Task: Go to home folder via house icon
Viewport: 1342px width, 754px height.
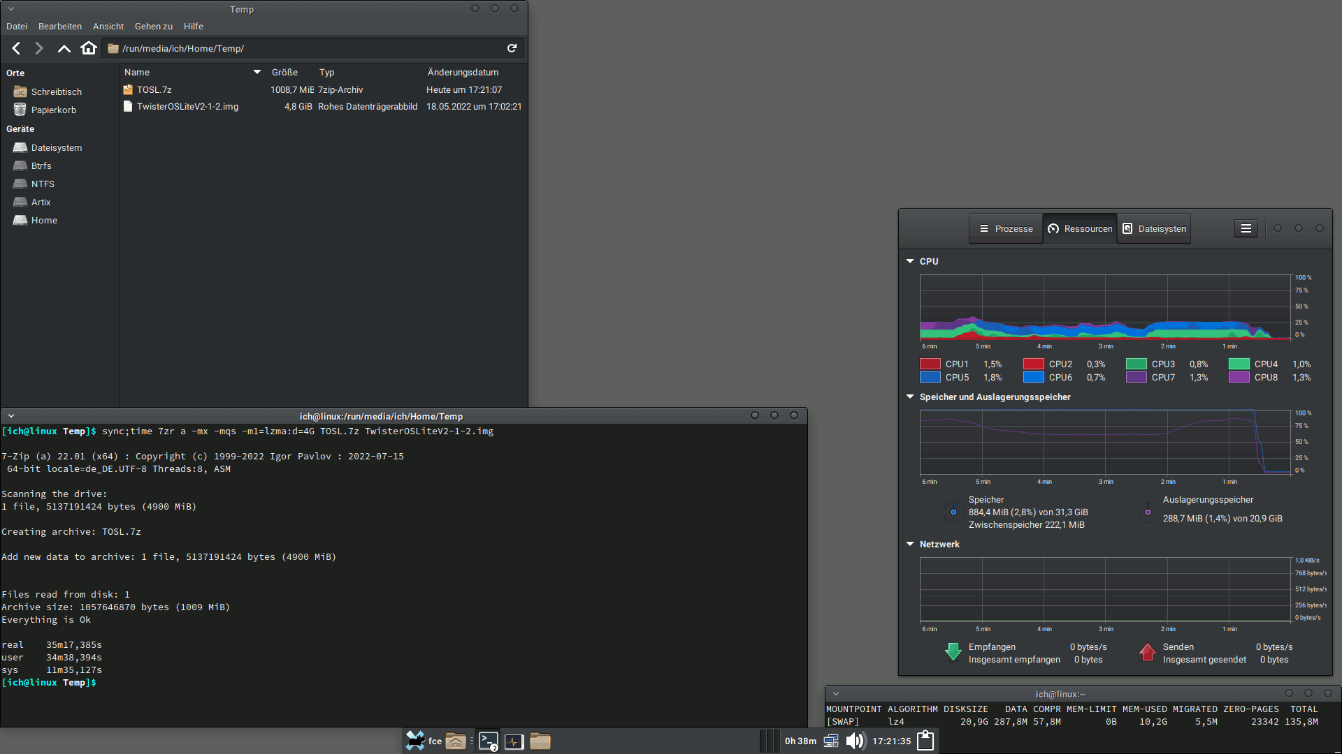Action: tap(89, 48)
